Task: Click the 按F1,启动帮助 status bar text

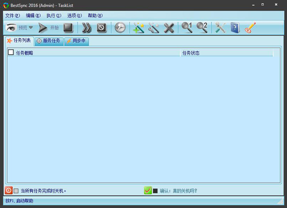Action: click(x=19, y=201)
